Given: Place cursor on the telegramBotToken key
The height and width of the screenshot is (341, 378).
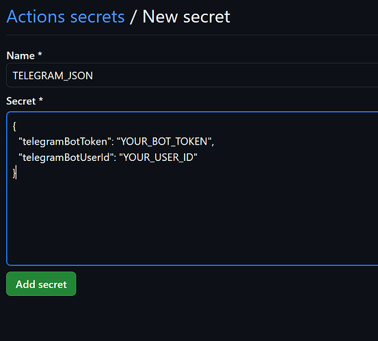Looking at the screenshot, I should pos(65,142).
